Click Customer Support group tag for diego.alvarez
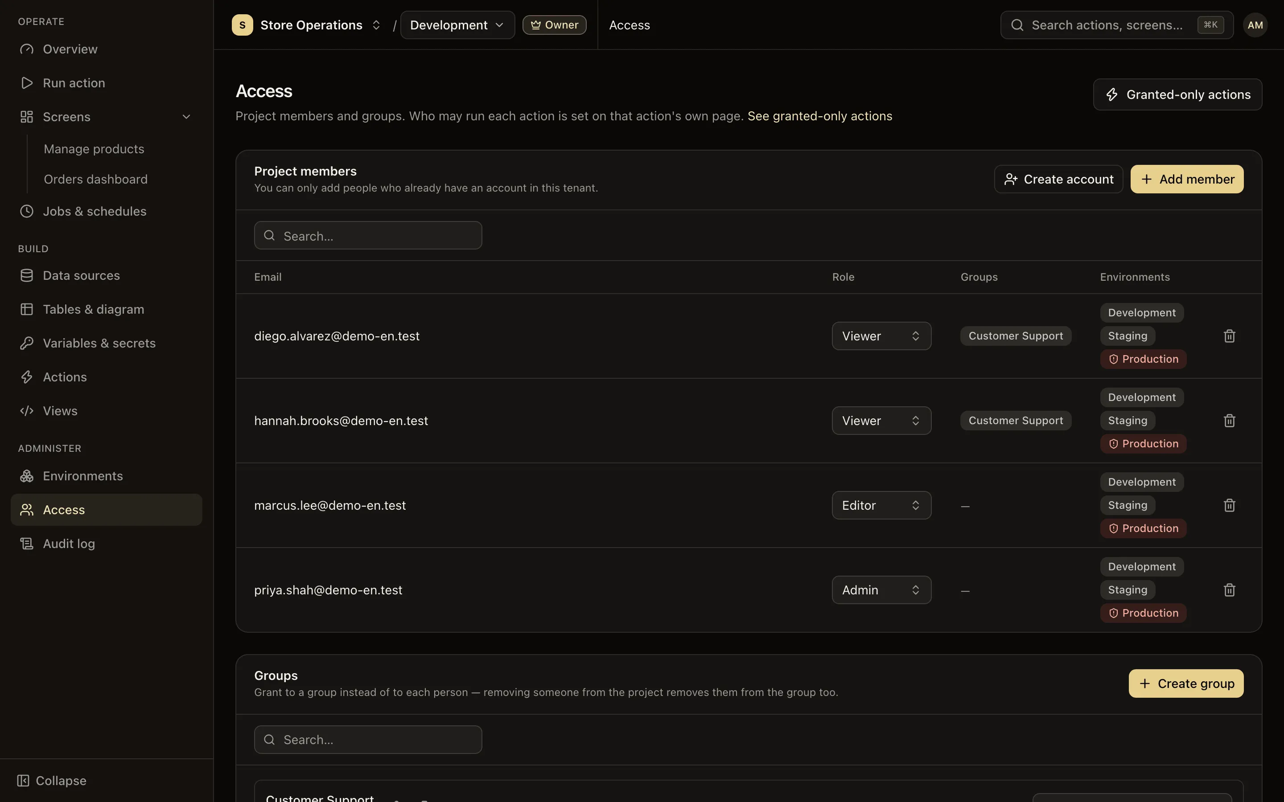 pos(1016,336)
